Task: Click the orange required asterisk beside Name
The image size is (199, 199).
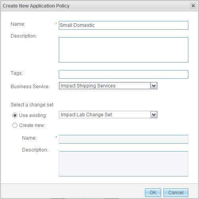Action: coord(56,23)
